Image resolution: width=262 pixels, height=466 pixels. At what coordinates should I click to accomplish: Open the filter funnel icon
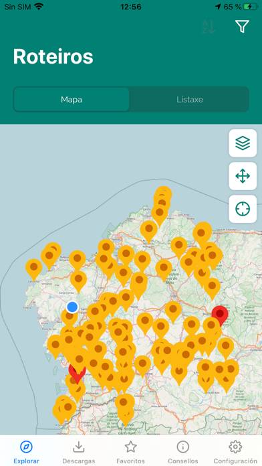click(242, 27)
